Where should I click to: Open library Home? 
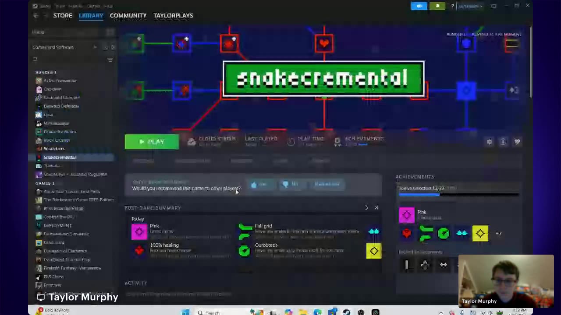38,32
